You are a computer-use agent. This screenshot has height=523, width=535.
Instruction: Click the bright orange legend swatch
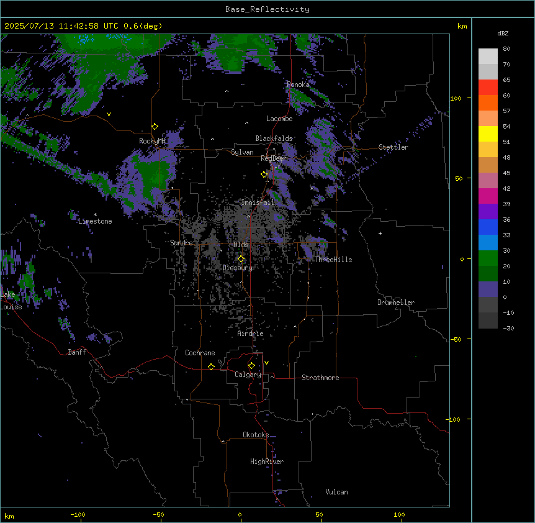point(488,102)
